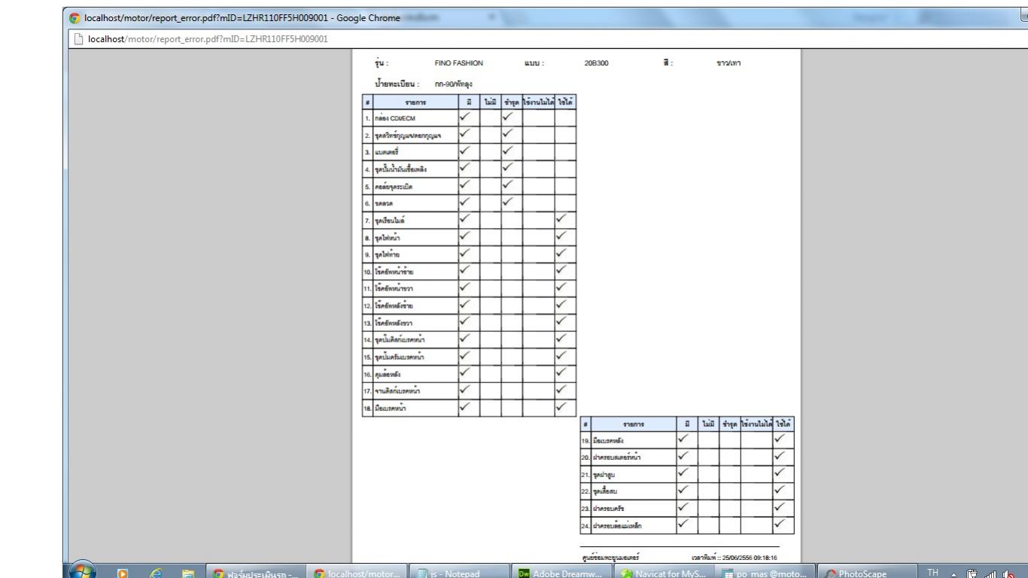Click row 24 item ฝาครอบล้อแม่เหล็ก
The height and width of the screenshot is (578, 1028).
[619, 525]
